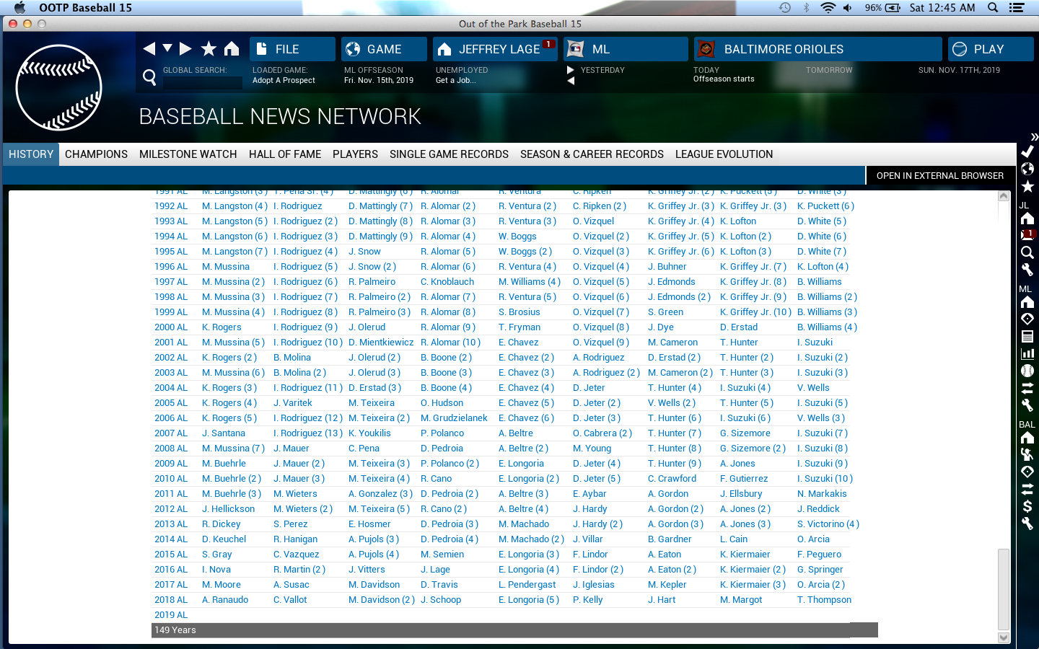The width and height of the screenshot is (1039, 649).
Task: Click OPEN IN EXTERNAL BROWSER button
Action: [939, 175]
